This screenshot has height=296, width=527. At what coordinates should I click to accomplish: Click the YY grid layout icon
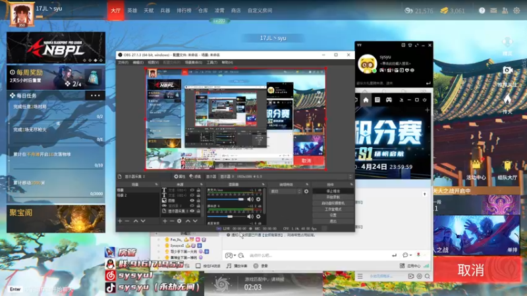(x=377, y=100)
